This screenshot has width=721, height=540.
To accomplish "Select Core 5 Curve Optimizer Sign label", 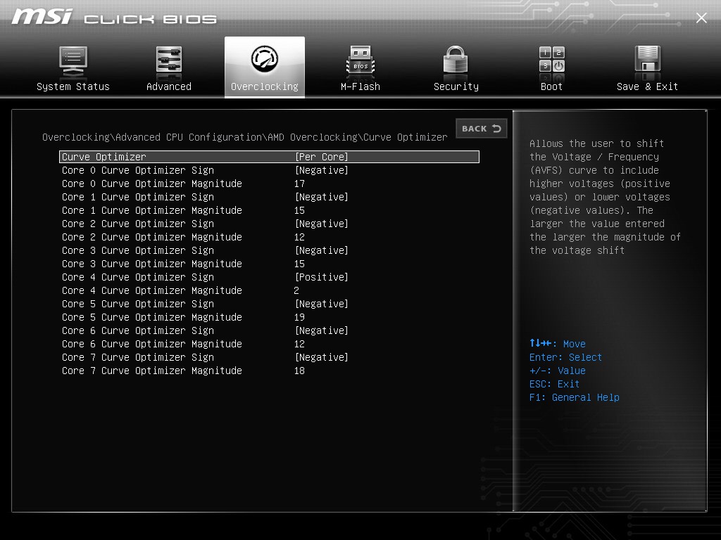I will pos(138,304).
